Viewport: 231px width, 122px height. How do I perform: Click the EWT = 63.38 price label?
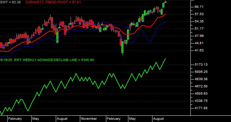[x=10, y=2]
